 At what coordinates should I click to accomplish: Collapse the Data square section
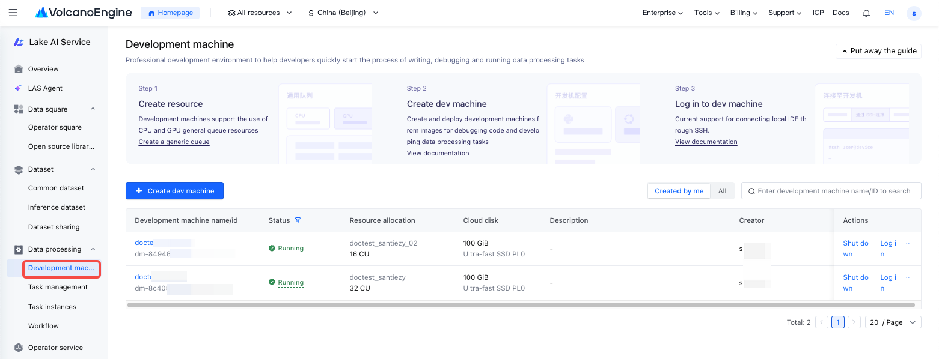pos(93,109)
